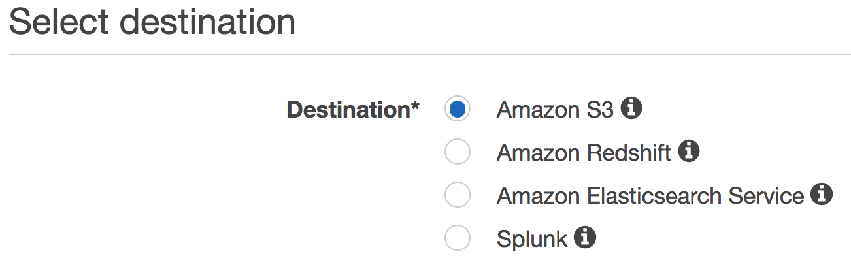The height and width of the screenshot is (273, 851).
Task: Click the required asterisk after Destination
Action: coord(415,106)
